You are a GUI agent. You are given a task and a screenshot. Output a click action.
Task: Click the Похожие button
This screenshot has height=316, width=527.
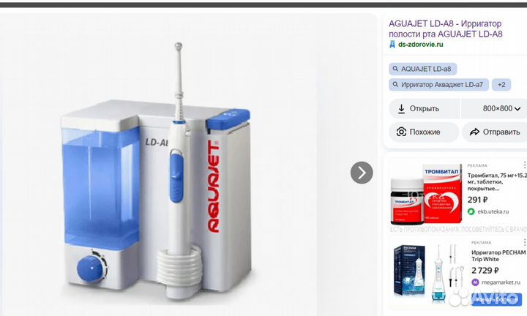point(424,132)
